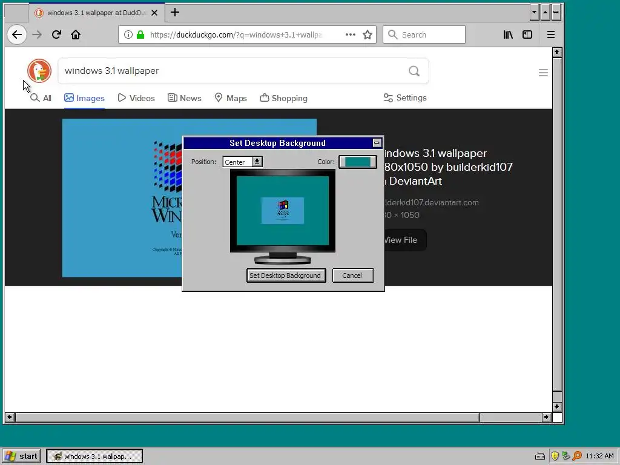The height and width of the screenshot is (465, 620).
Task: Click the security shield tray icon
Action: click(x=555, y=456)
